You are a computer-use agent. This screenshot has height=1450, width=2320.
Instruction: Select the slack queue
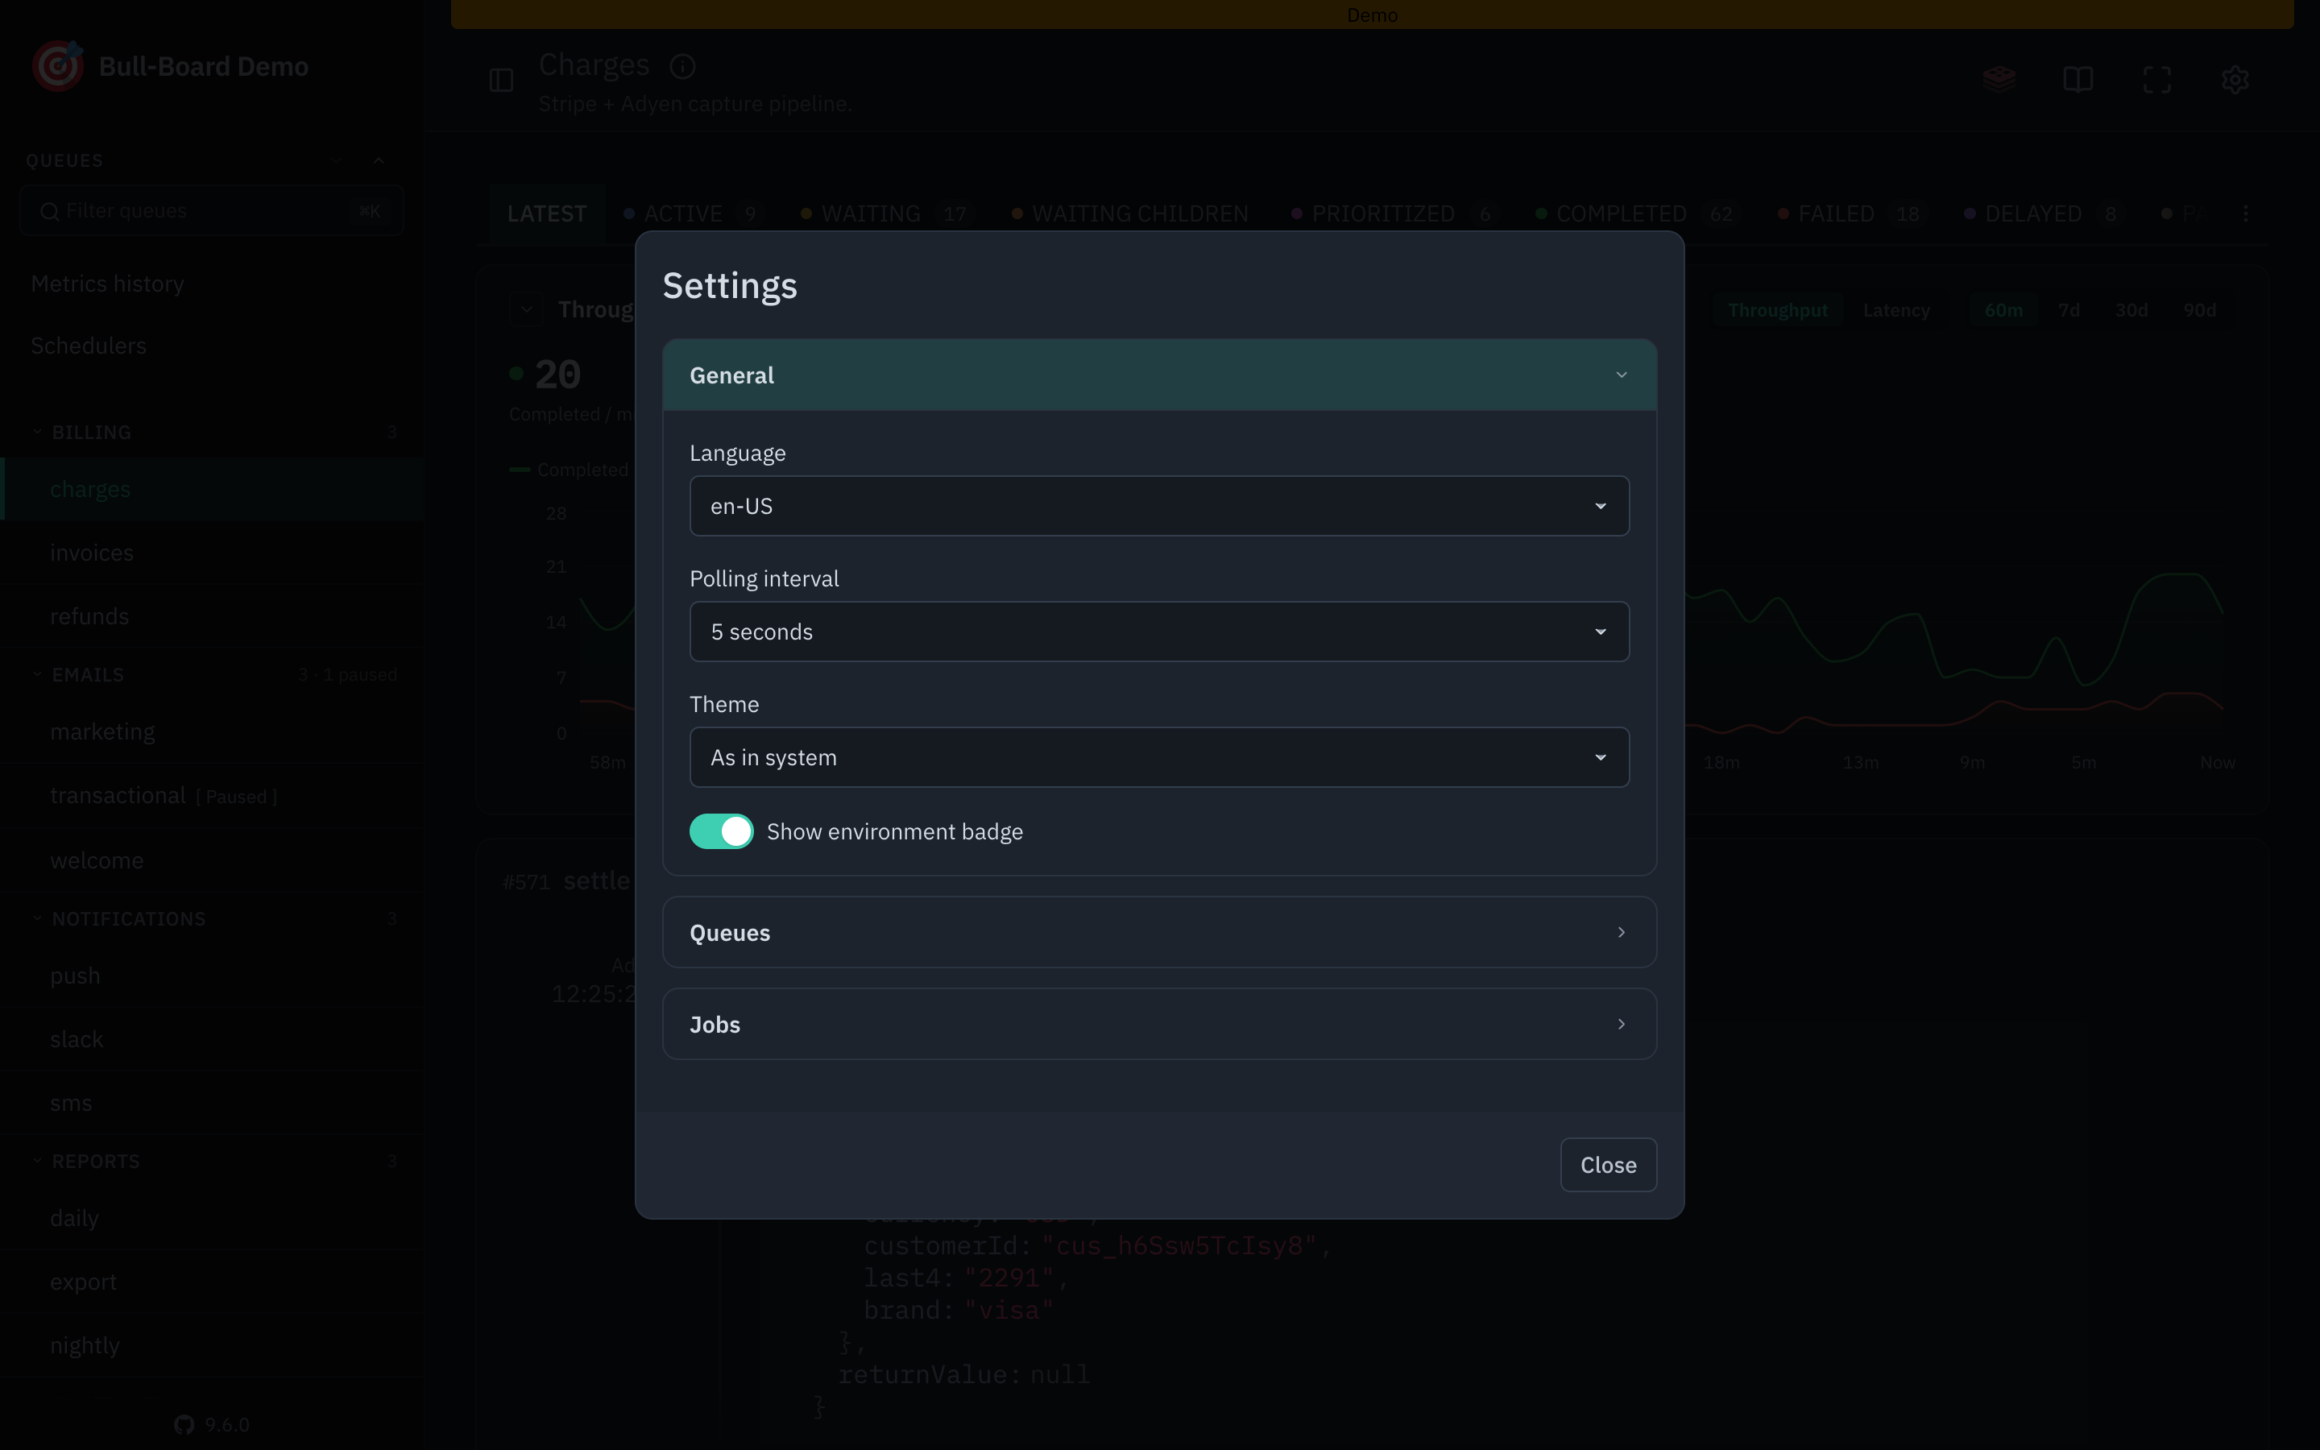click(211, 1039)
